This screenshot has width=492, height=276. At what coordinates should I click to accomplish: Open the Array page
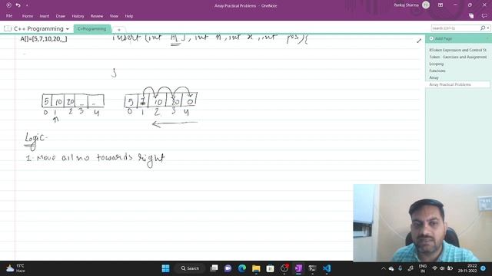[x=434, y=77]
